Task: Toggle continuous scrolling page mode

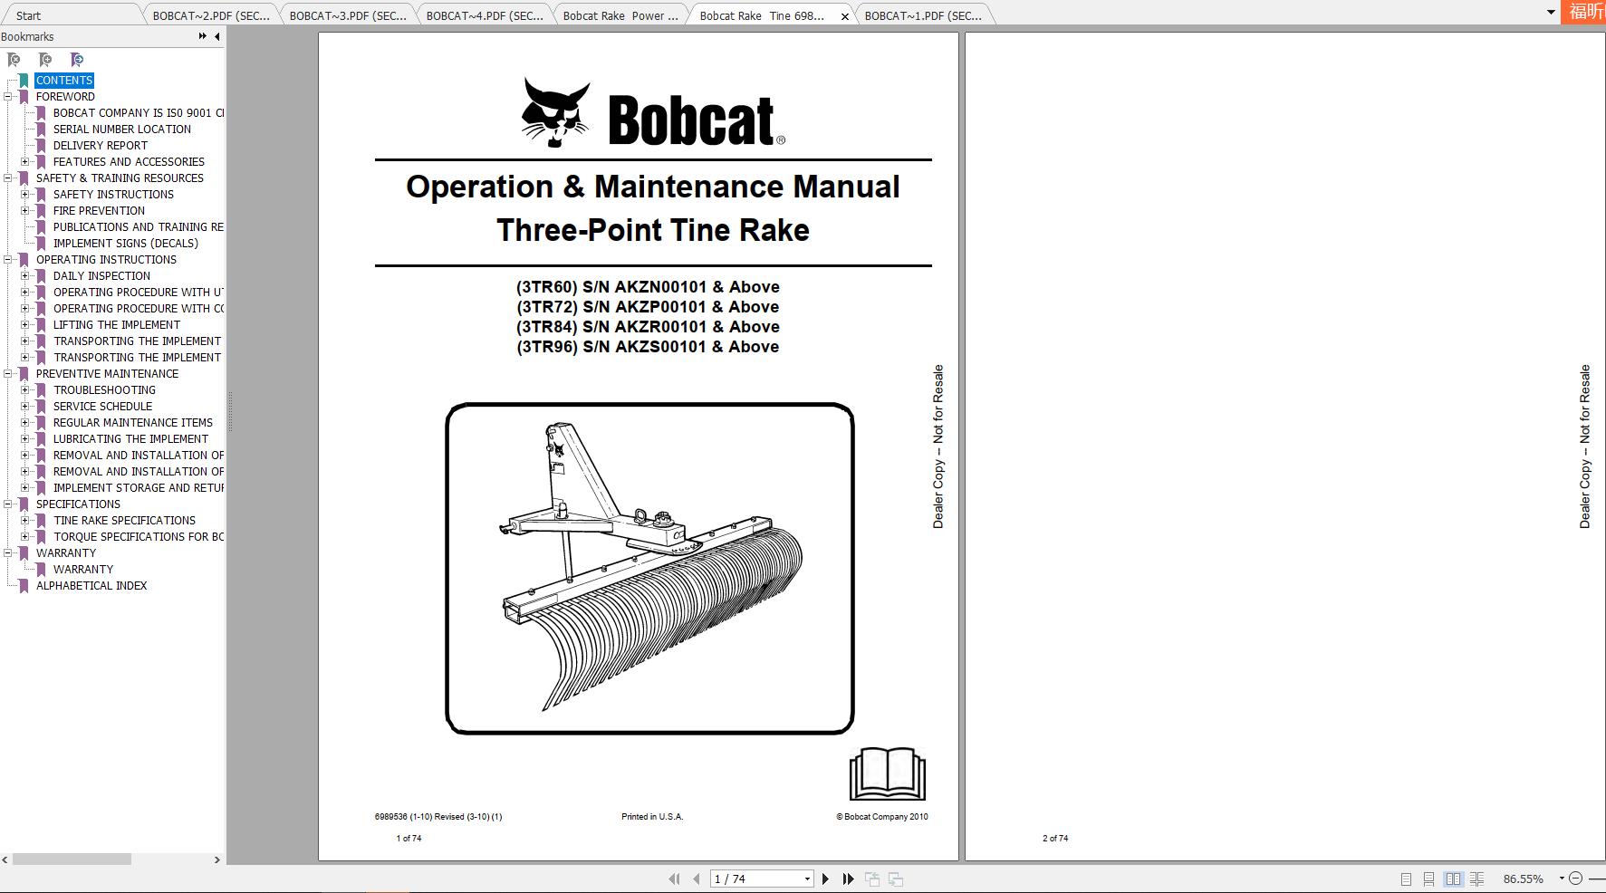Action: point(1428,879)
